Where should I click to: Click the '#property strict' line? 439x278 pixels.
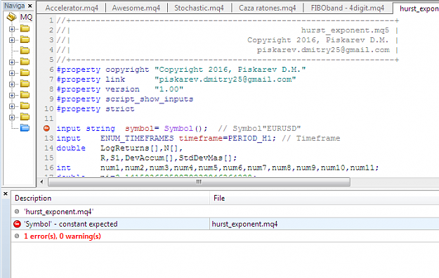96,109
